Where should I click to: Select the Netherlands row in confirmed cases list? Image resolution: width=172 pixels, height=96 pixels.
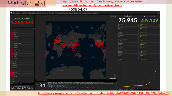tap(22, 51)
